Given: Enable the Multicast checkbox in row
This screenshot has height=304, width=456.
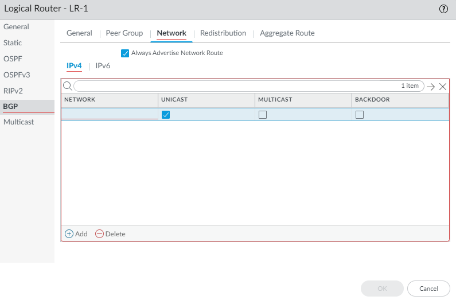Looking at the screenshot, I should click(x=263, y=115).
